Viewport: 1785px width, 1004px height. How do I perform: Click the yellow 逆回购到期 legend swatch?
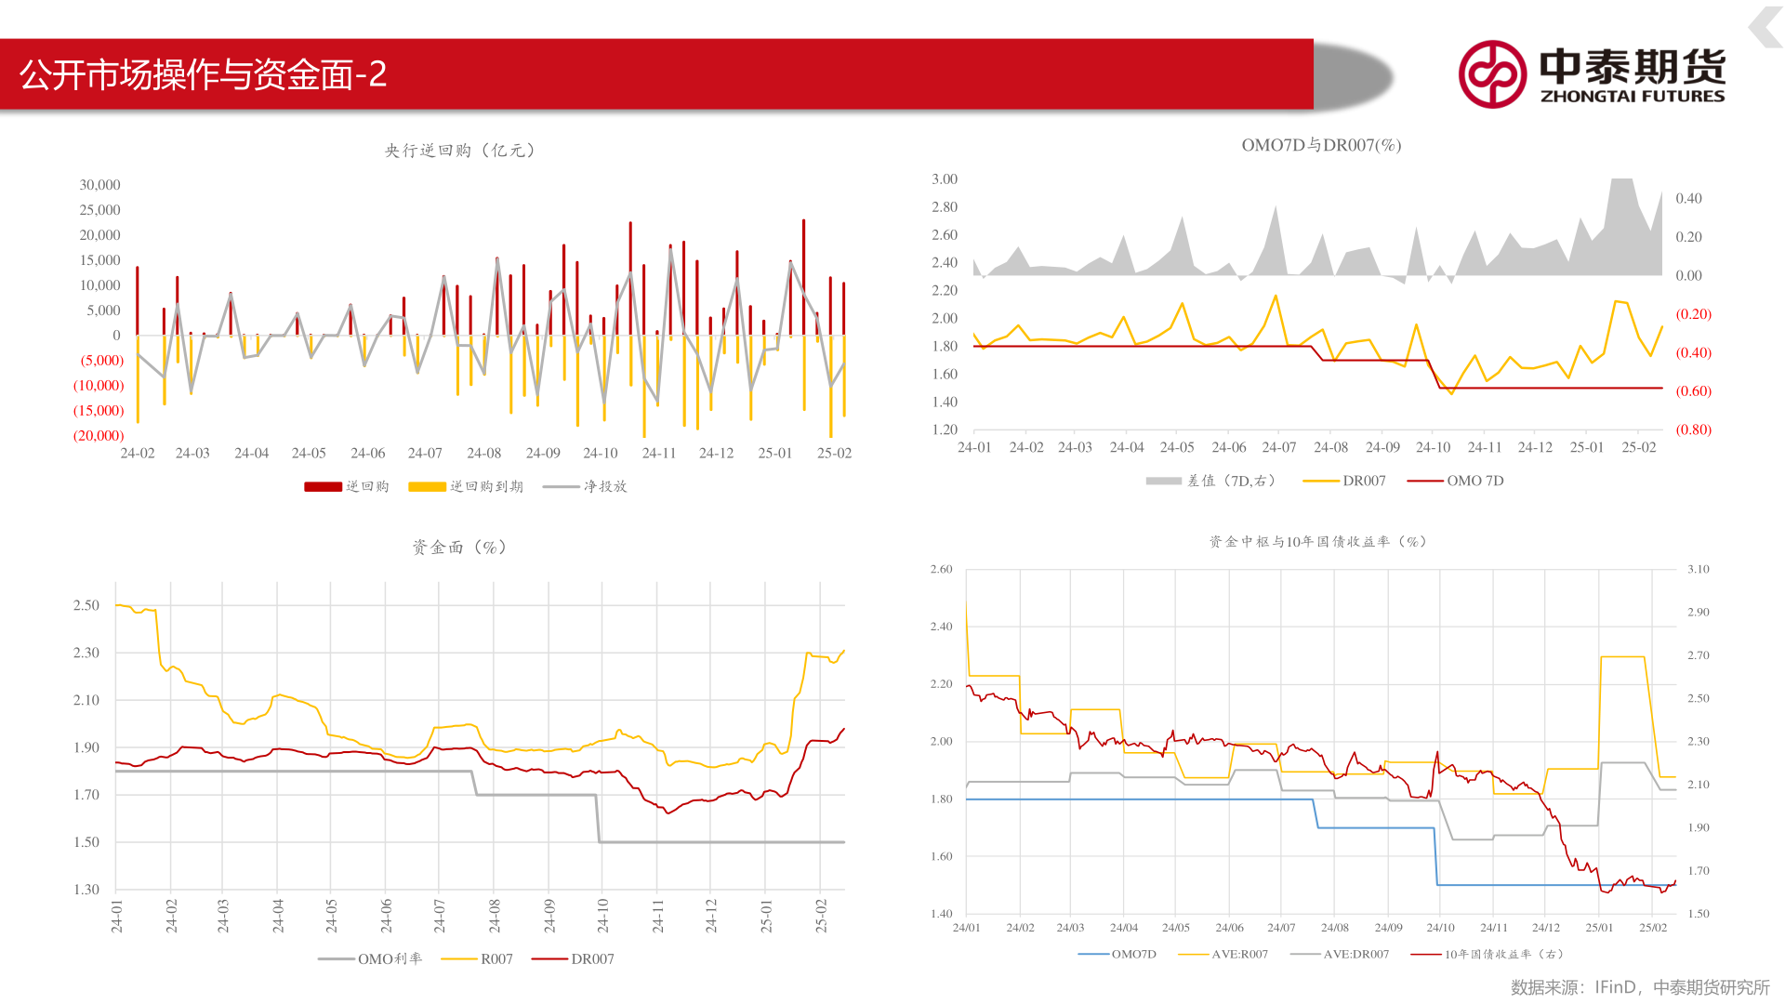pos(427,486)
